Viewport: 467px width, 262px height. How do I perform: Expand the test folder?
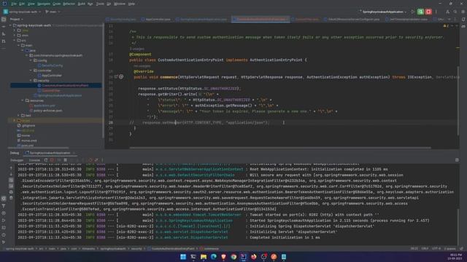19,115
